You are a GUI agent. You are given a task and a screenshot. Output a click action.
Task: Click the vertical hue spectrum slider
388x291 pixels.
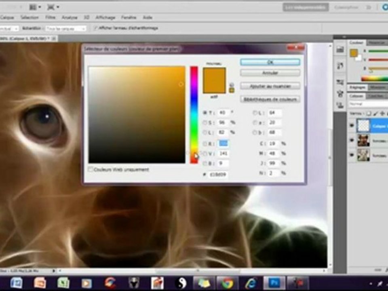click(194, 114)
